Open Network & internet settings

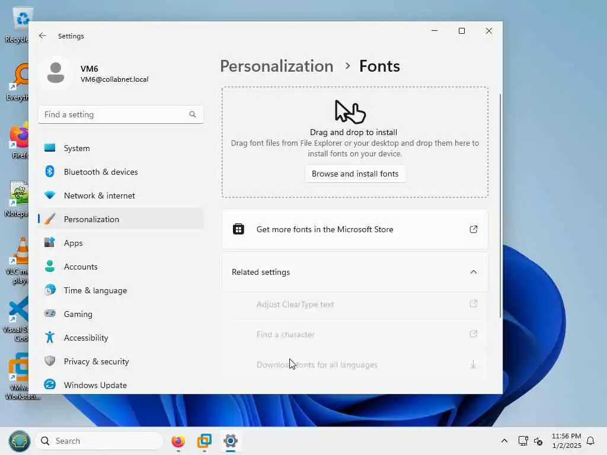pos(121,196)
